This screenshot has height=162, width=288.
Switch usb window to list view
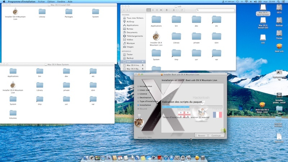(153, 10)
